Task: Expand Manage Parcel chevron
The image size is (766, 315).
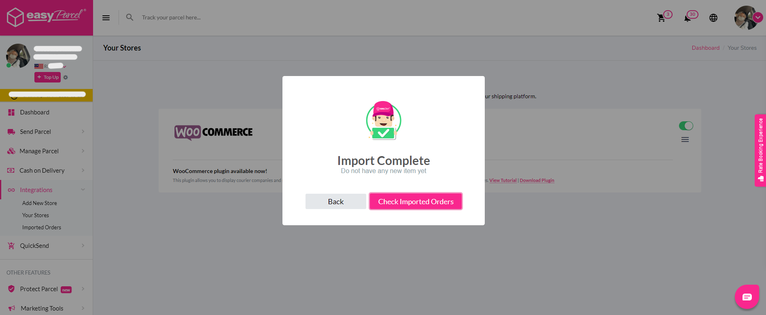Action: point(83,151)
